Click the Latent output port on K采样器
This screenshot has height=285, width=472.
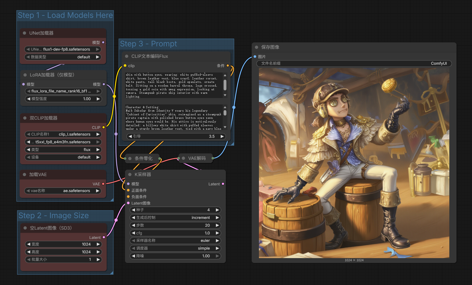pos(223,184)
